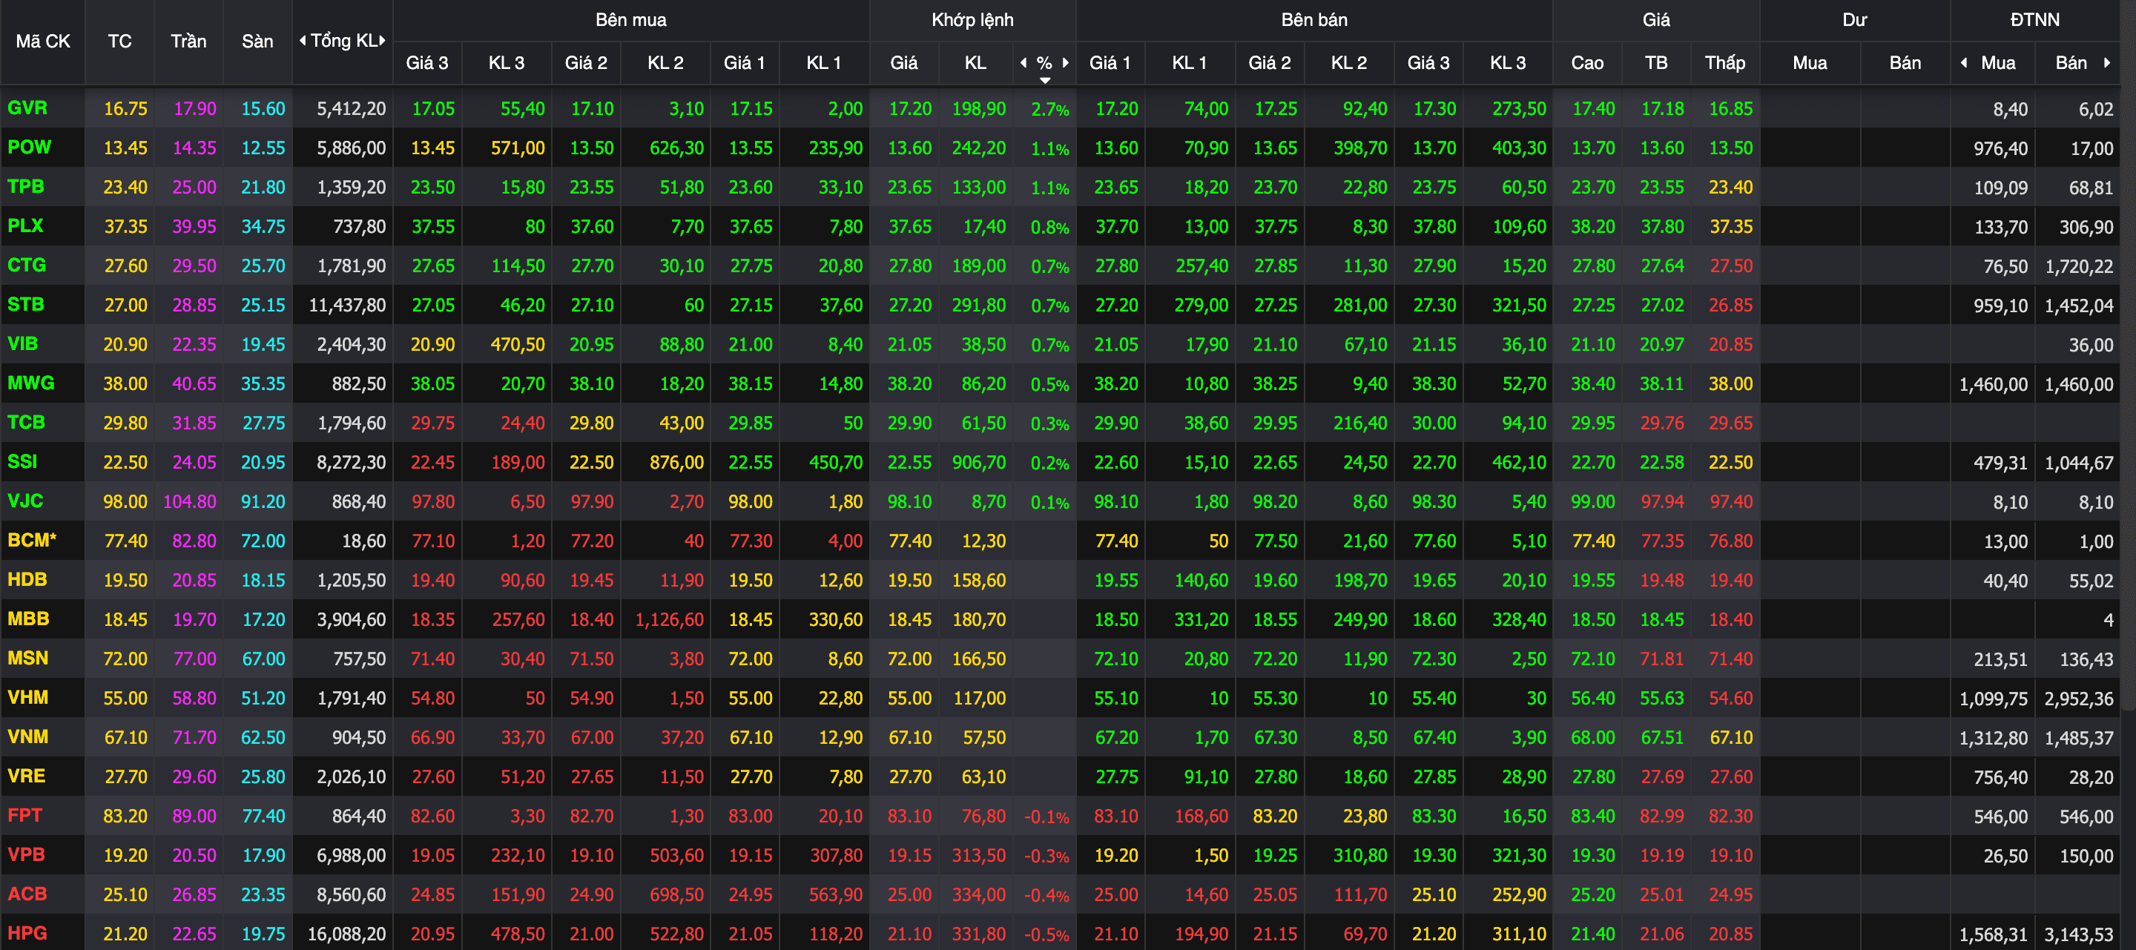The image size is (2136, 950).
Task: Click FPT percent change -0.1%
Action: (1046, 817)
